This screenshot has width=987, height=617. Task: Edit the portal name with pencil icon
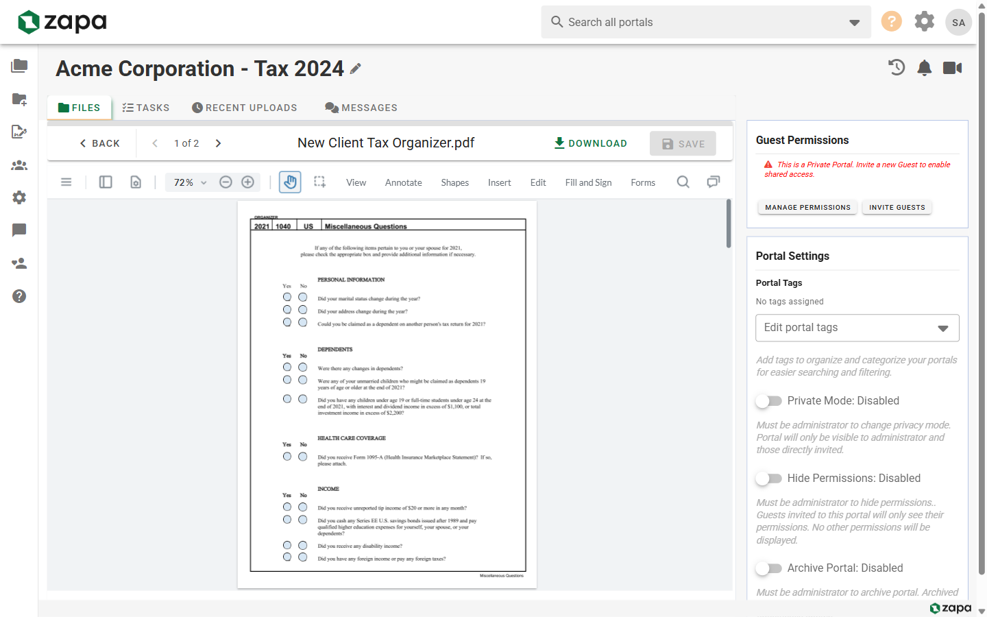pyautogui.click(x=355, y=69)
